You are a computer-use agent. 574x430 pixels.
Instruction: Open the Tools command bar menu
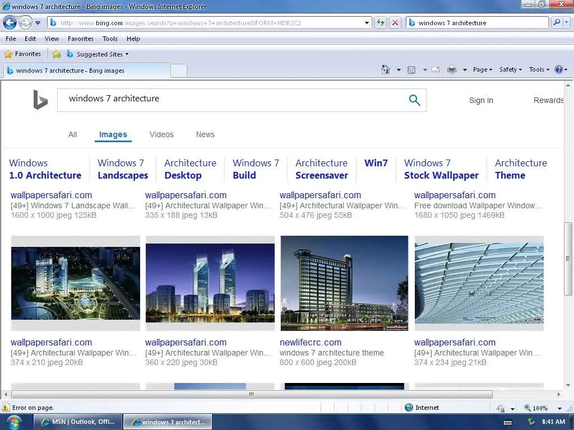click(x=539, y=69)
